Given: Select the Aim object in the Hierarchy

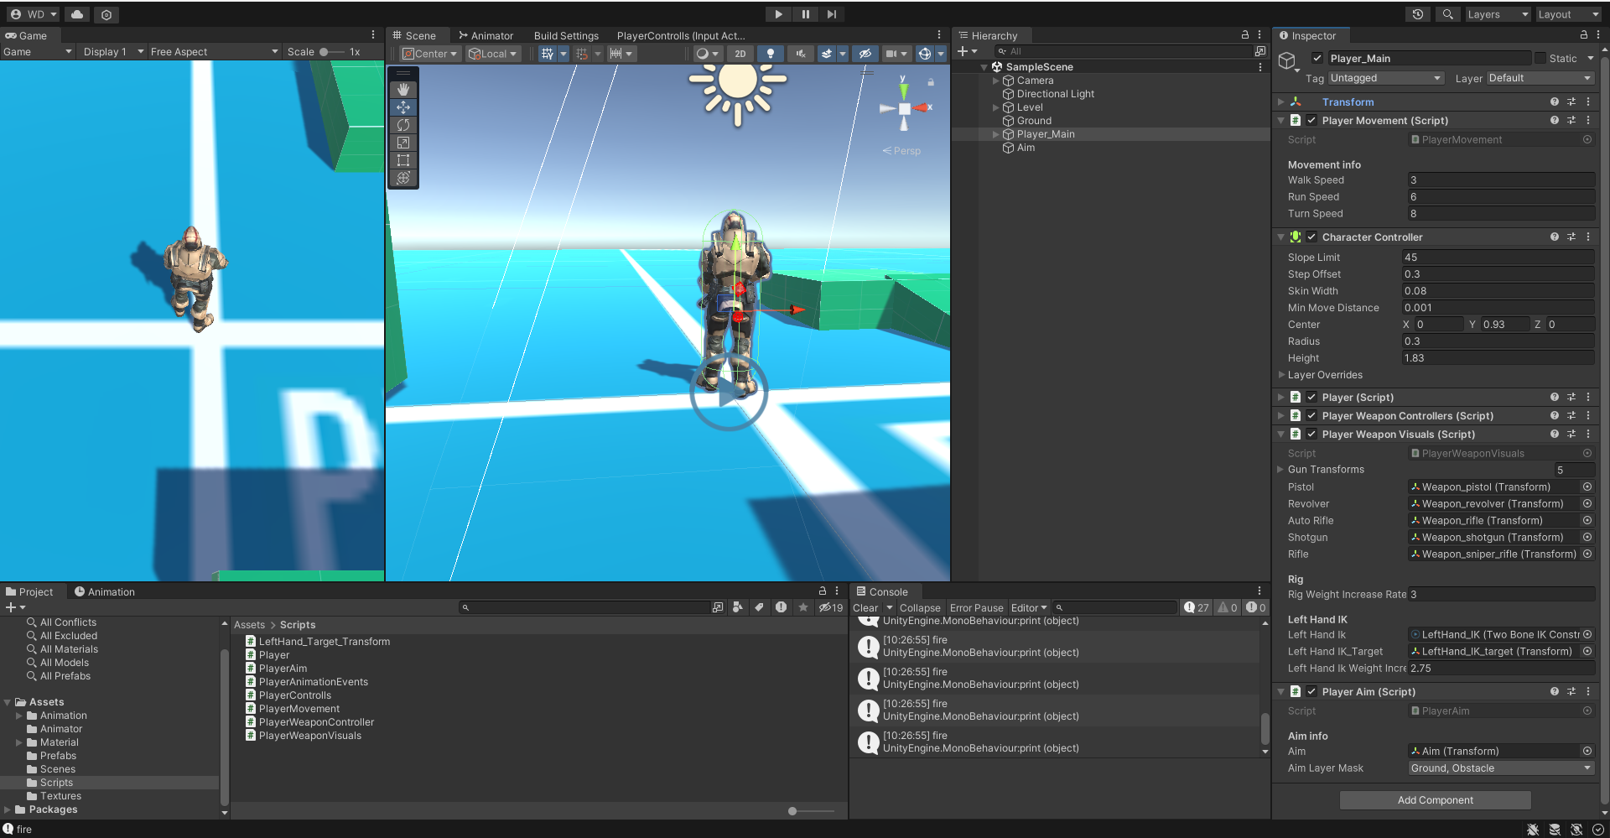Looking at the screenshot, I should tap(1026, 148).
